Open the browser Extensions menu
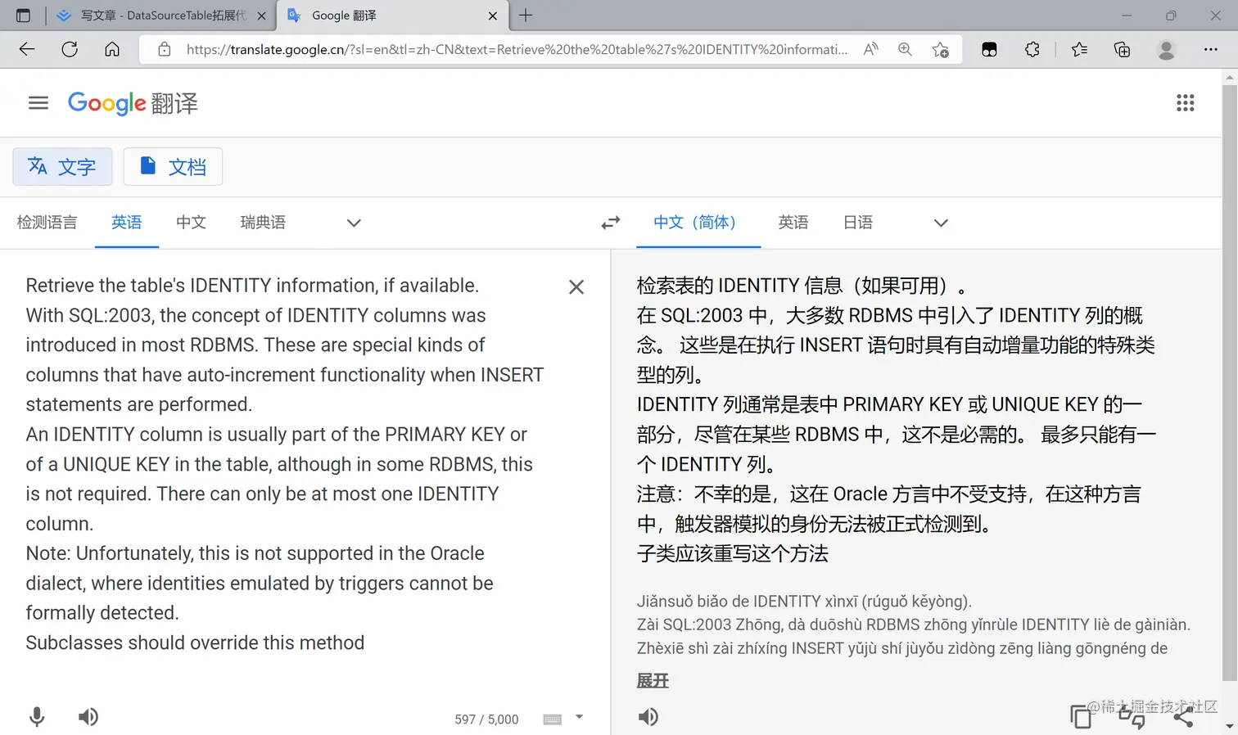Viewport: 1238px width, 735px height. coord(1032,50)
